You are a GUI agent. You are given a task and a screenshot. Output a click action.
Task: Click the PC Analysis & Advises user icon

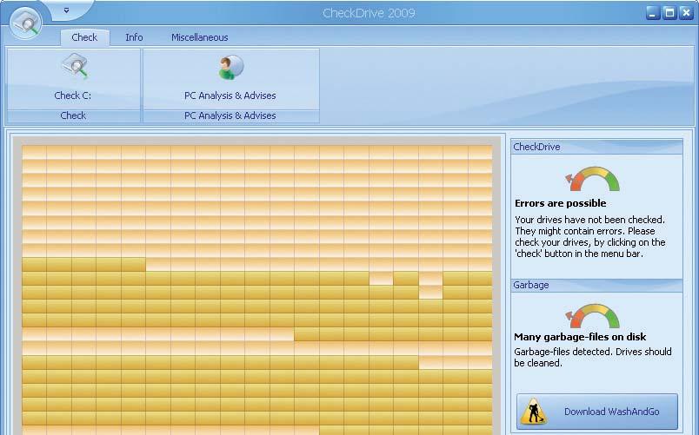tap(231, 68)
